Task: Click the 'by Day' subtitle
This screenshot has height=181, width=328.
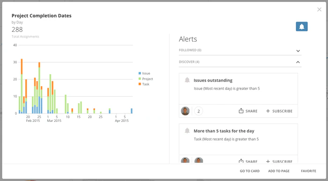Action: pyautogui.click(x=17, y=22)
